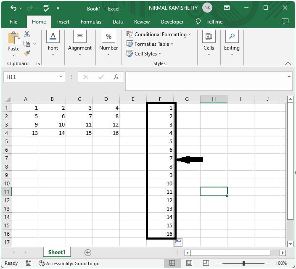
Task: Switch to the Data tab
Action: coord(118,22)
